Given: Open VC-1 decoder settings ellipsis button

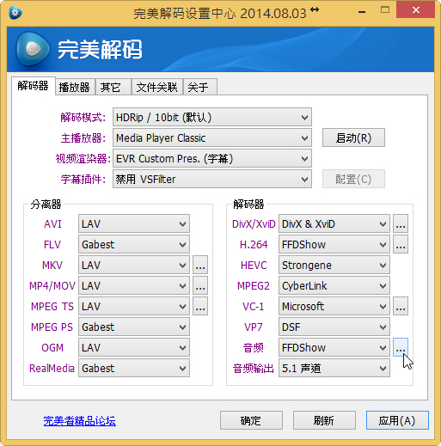Looking at the screenshot, I should point(401,307).
